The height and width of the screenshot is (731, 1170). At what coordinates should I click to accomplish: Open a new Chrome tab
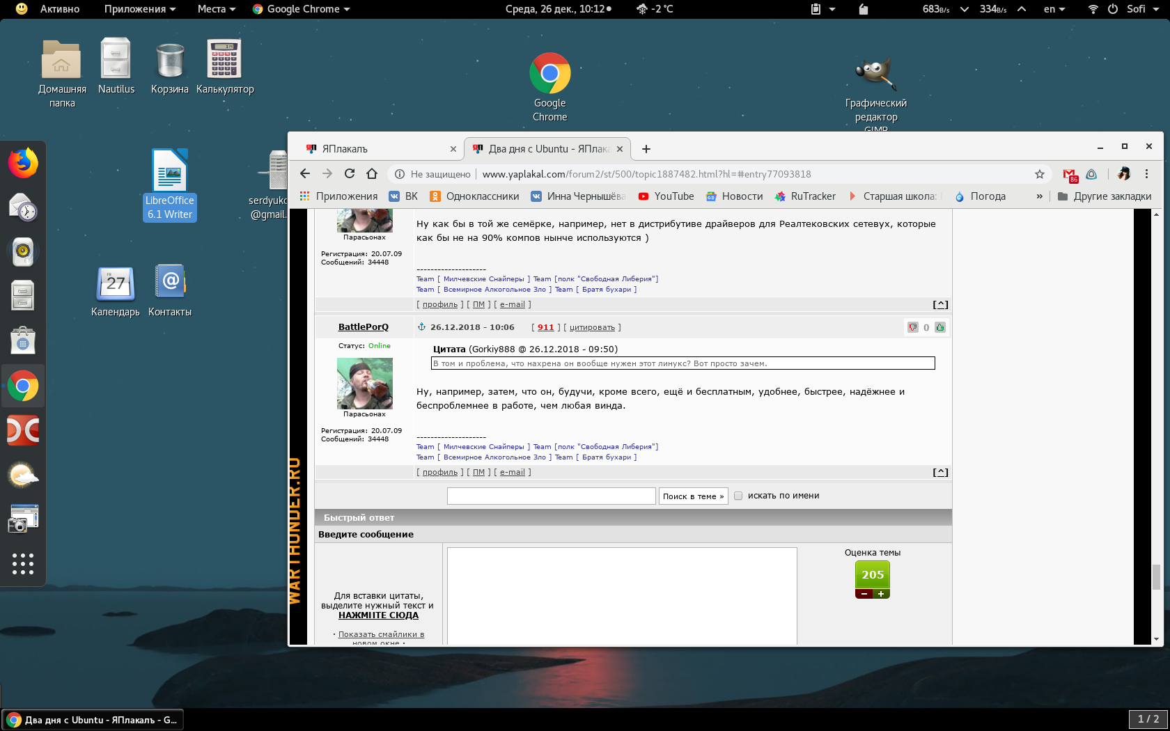[x=646, y=149]
